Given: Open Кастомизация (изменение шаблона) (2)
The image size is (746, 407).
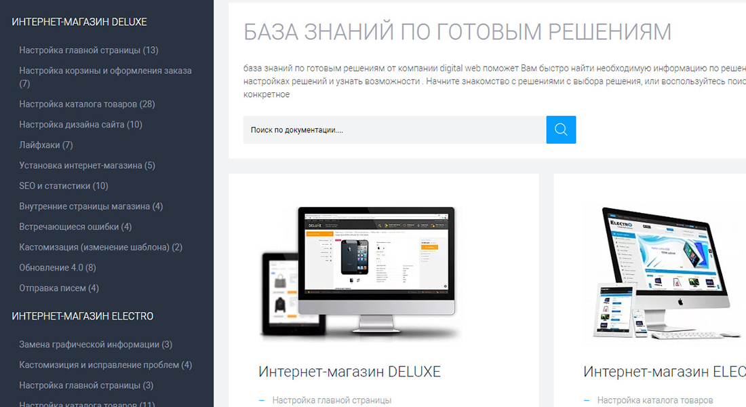Looking at the screenshot, I should tap(100, 247).
